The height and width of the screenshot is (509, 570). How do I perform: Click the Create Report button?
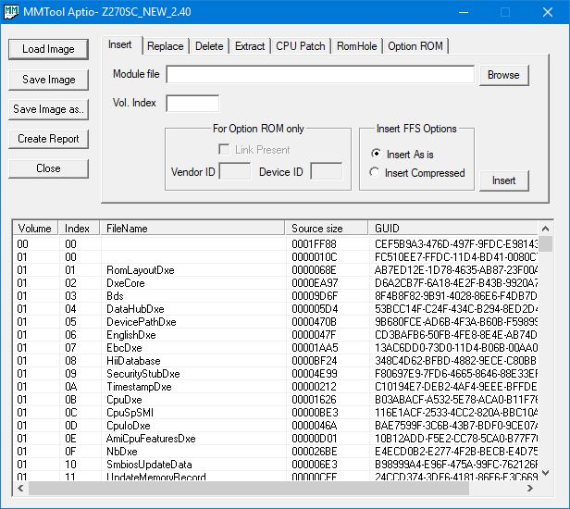48,139
